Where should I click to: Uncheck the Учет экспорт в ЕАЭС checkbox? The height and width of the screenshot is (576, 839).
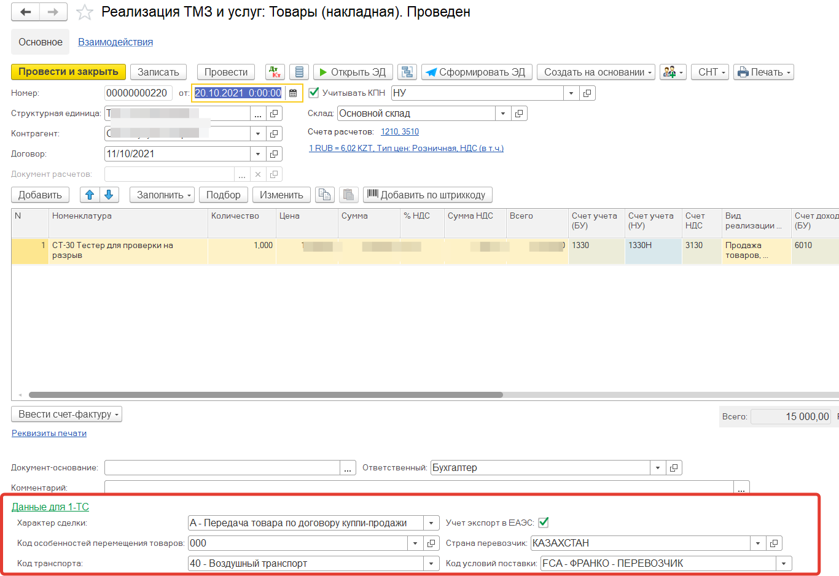tap(543, 523)
